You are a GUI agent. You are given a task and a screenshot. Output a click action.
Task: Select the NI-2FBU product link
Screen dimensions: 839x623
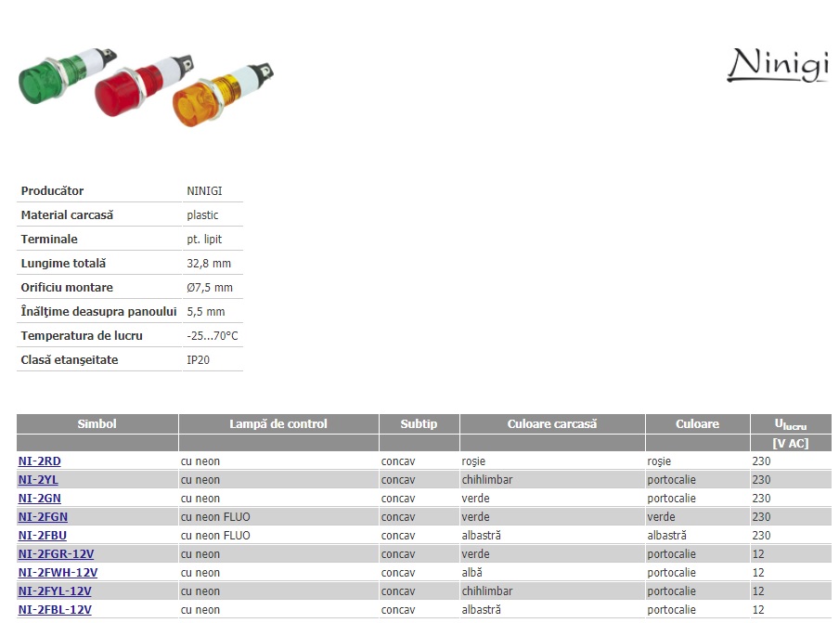point(43,536)
